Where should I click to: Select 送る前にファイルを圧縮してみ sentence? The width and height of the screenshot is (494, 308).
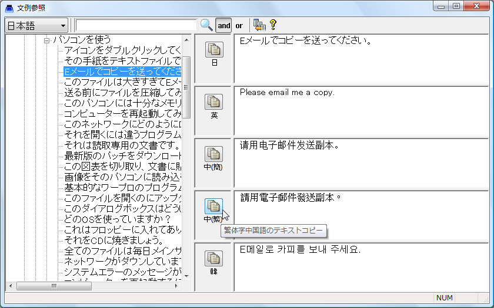tap(122, 93)
